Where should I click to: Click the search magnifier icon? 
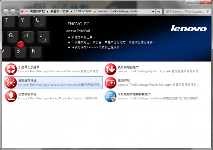(208, 12)
